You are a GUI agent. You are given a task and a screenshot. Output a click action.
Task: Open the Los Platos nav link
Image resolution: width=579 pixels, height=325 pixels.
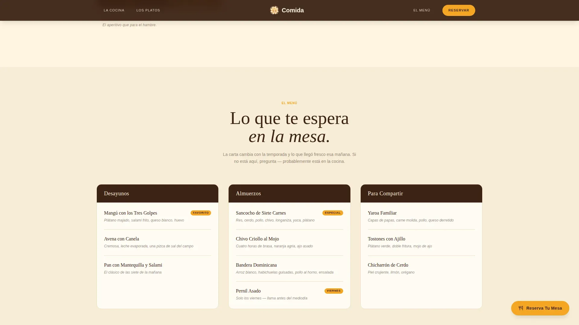[x=148, y=10]
